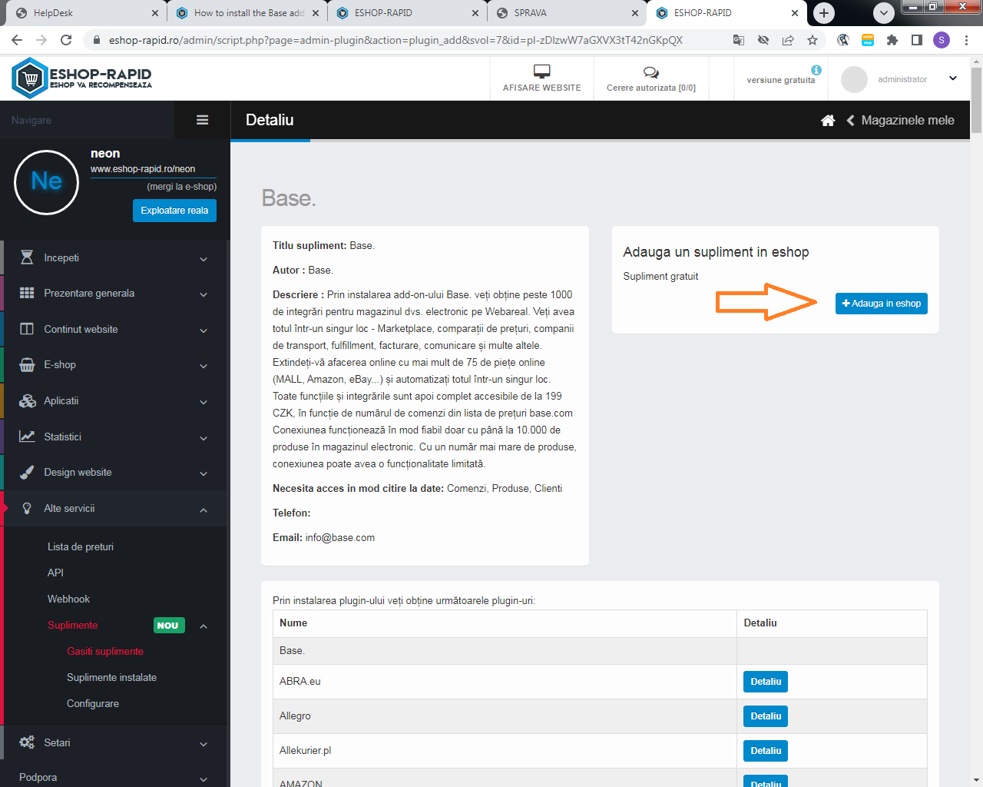Screen dimensions: 983x787
Task: Collapse the Suplimente submenu chevron
Action: (x=204, y=626)
